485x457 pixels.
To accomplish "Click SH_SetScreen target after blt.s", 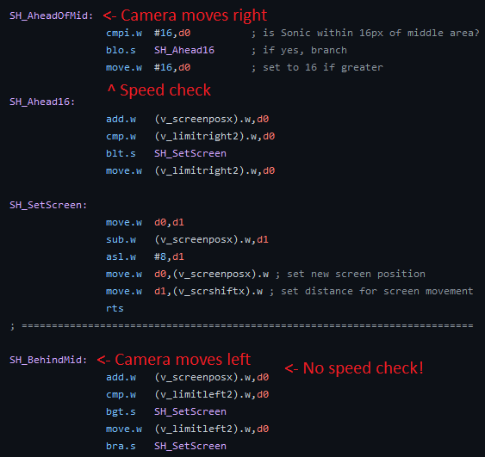I will pos(190,153).
